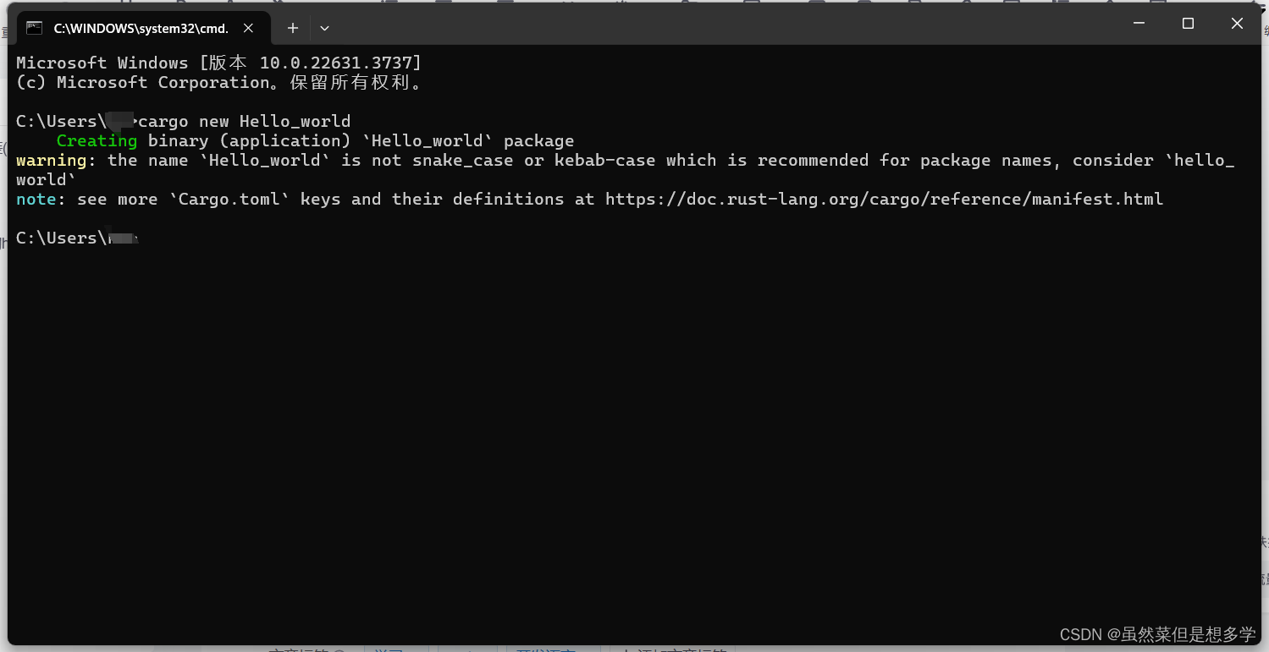The height and width of the screenshot is (652, 1269).
Task: Close the terminal window
Action: coord(1237,24)
